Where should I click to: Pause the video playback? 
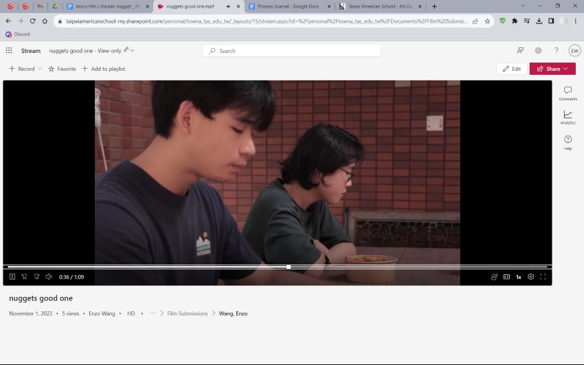pos(12,277)
